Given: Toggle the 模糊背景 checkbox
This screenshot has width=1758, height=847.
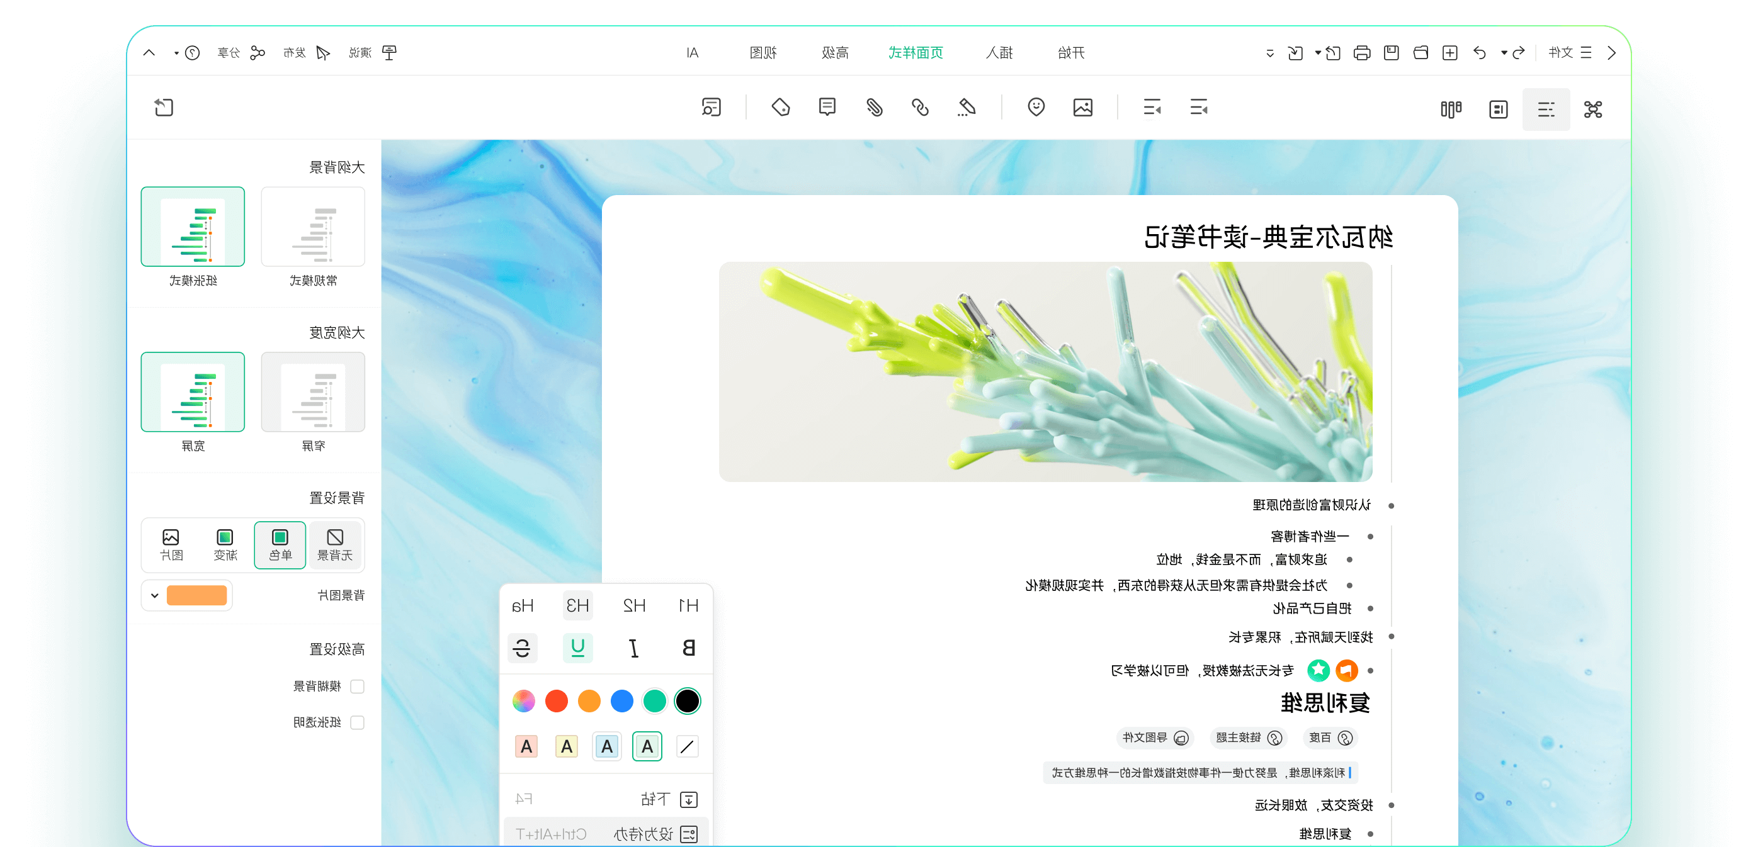Looking at the screenshot, I should coord(357,686).
